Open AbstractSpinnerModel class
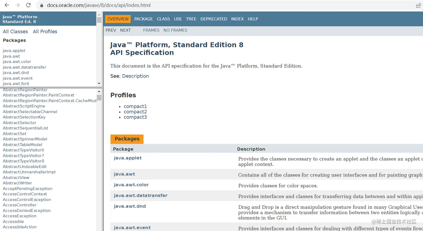 coord(25,139)
